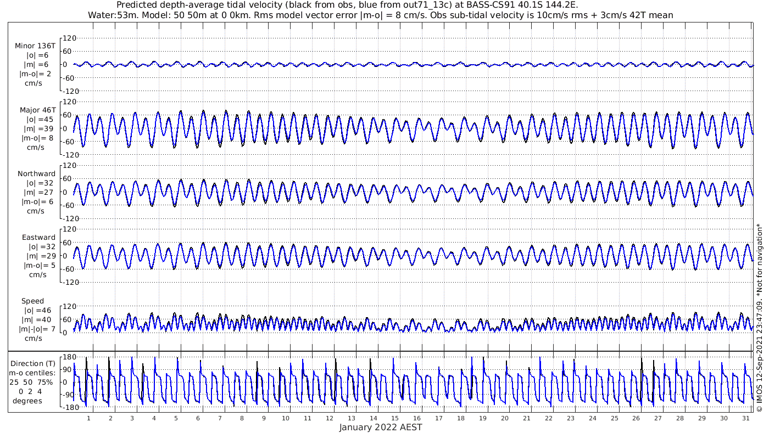Select the Eastward panel label
The image size is (769, 439).
tap(38, 238)
